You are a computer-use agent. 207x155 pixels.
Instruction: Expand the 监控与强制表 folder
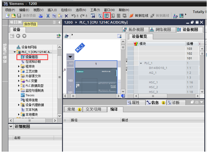[x=19, y=90]
